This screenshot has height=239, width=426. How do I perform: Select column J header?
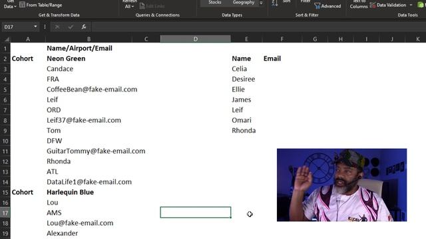pos(392,39)
